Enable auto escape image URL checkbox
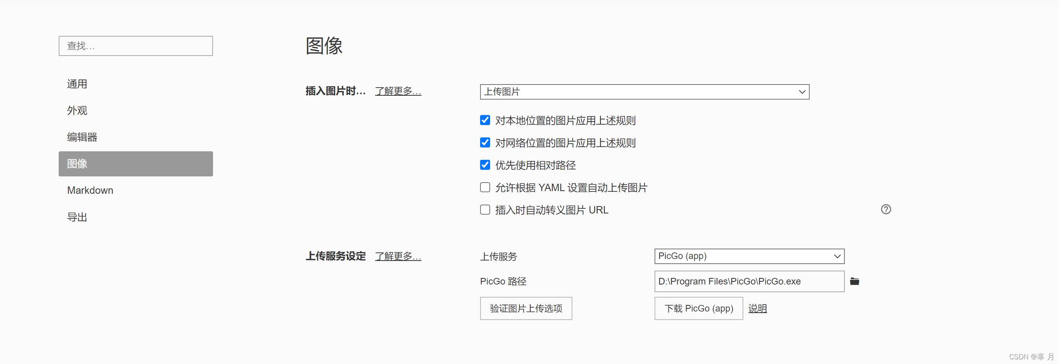Viewport: 1059px width, 364px height. (x=485, y=210)
